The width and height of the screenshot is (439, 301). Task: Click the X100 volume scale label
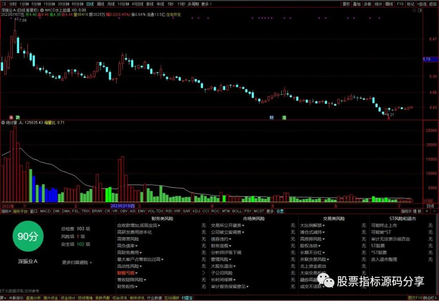[x=428, y=201]
